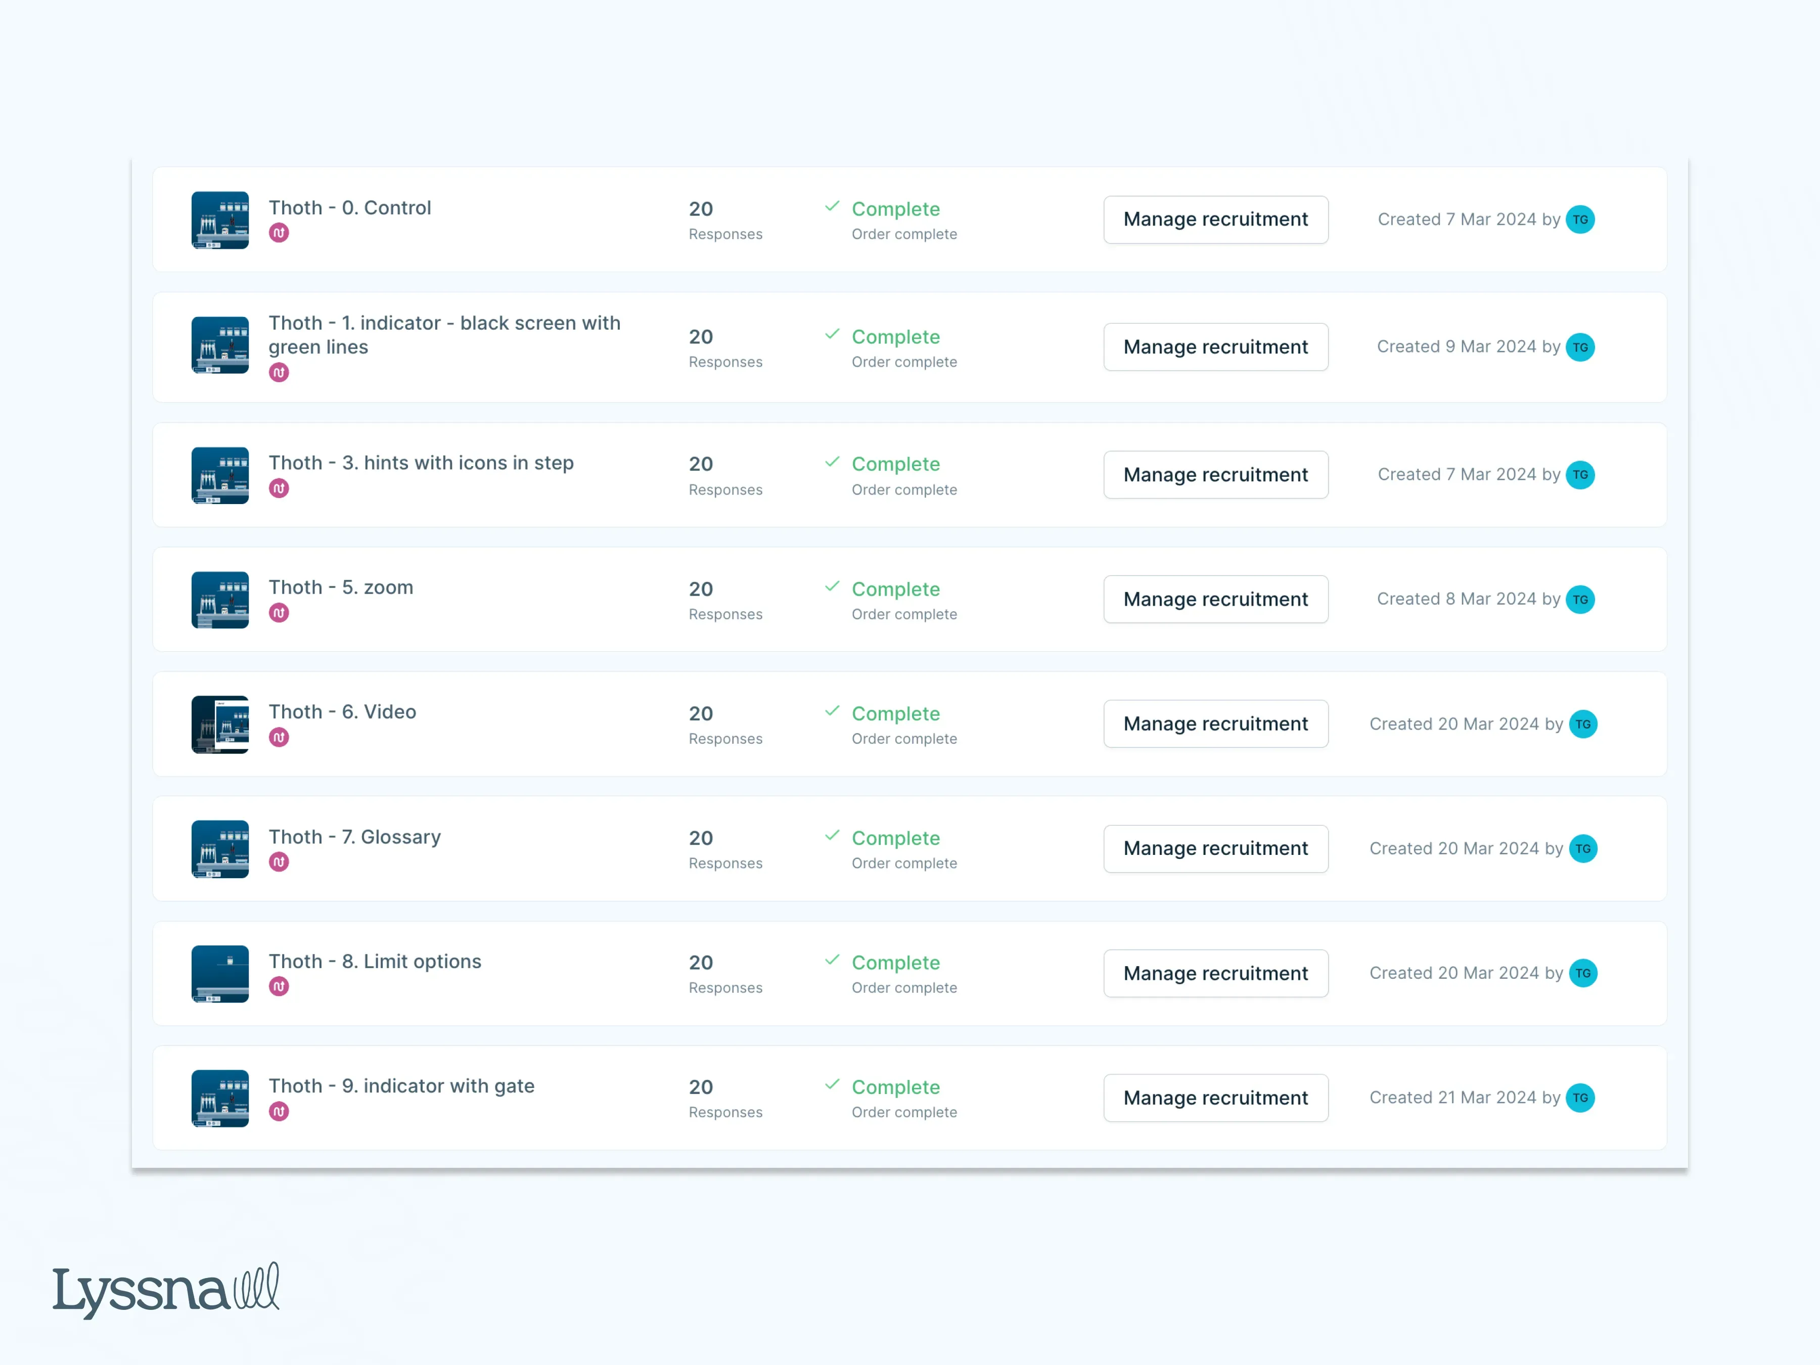1820x1365 pixels.
Task: Open the Thoth - 1. indicator test title
Action: [444, 335]
